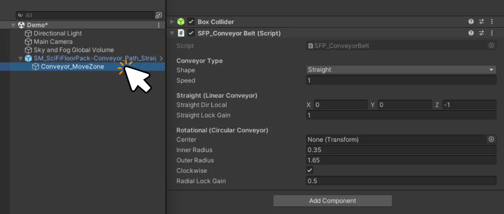The width and height of the screenshot is (504, 214).
Task: Click the Straight Dir Local X field
Action: coord(341,105)
